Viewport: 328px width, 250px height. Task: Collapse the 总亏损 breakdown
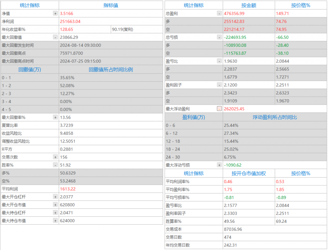click(x=219, y=37)
